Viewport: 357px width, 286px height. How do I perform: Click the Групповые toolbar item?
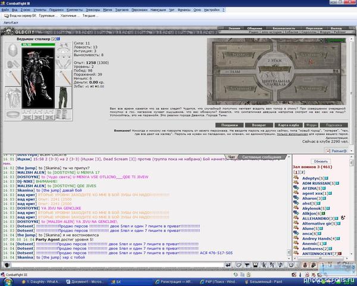(x=47, y=15)
